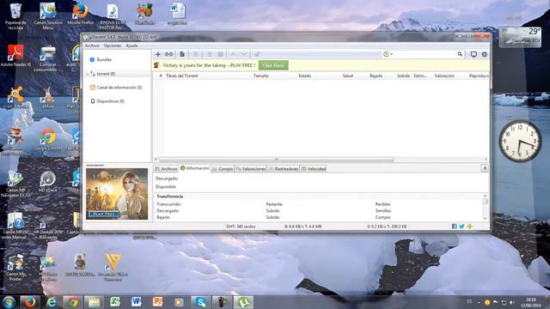Click the download speed status entry
The height and width of the screenshot is (309, 550).
303,227
